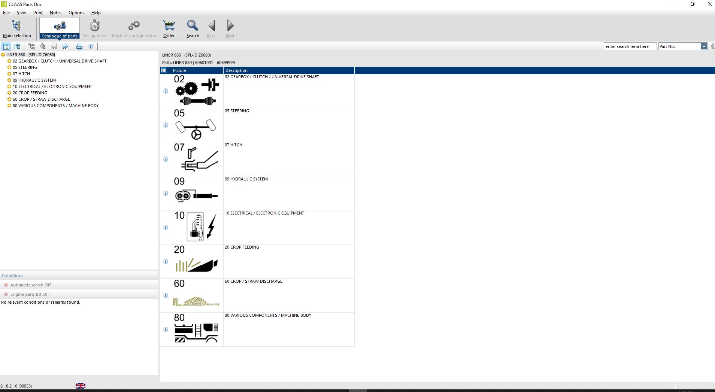Expand 02 GEARBOX / CLUTCH tree node
The height and width of the screenshot is (392, 715).
pyautogui.click(x=9, y=61)
